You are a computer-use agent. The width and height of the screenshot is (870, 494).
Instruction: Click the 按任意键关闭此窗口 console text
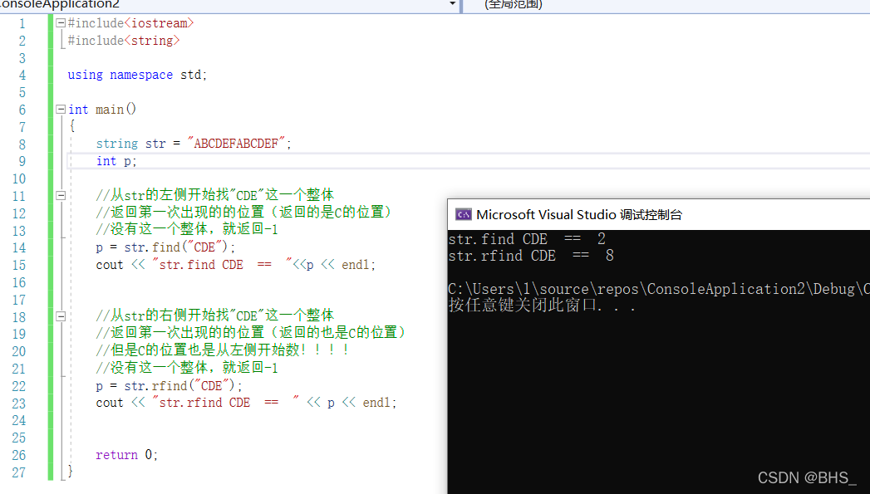[x=523, y=306]
